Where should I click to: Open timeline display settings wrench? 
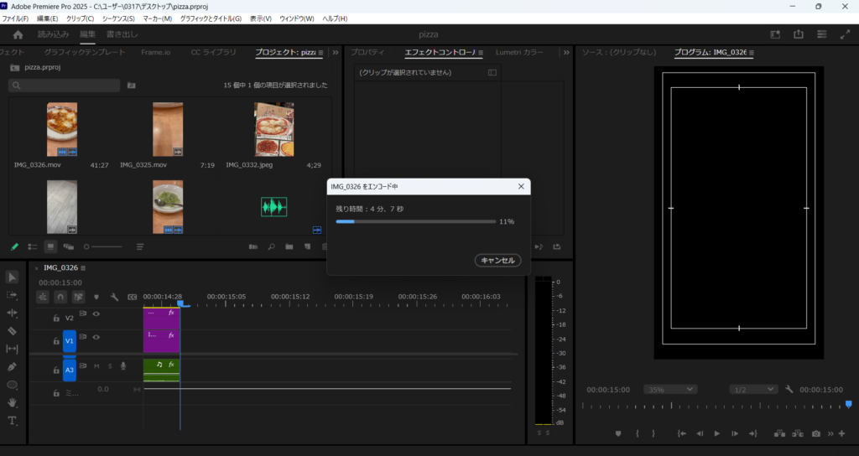[x=114, y=297]
